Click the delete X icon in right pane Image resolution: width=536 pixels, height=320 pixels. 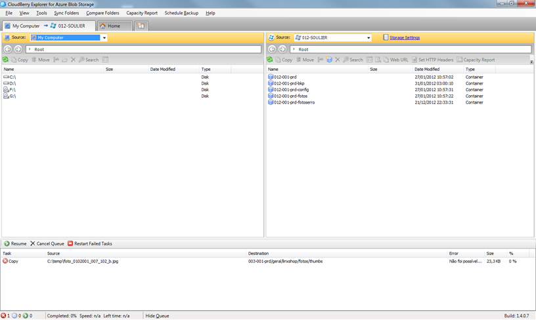pos(338,60)
